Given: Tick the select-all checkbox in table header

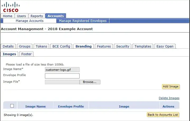Looking at the screenshot, I should pyautogui.click(x=12, y=106).
